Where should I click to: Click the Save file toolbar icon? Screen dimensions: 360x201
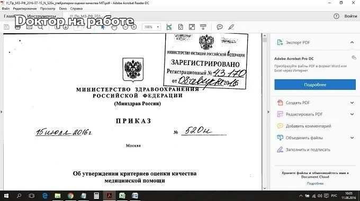click(7, 27)
